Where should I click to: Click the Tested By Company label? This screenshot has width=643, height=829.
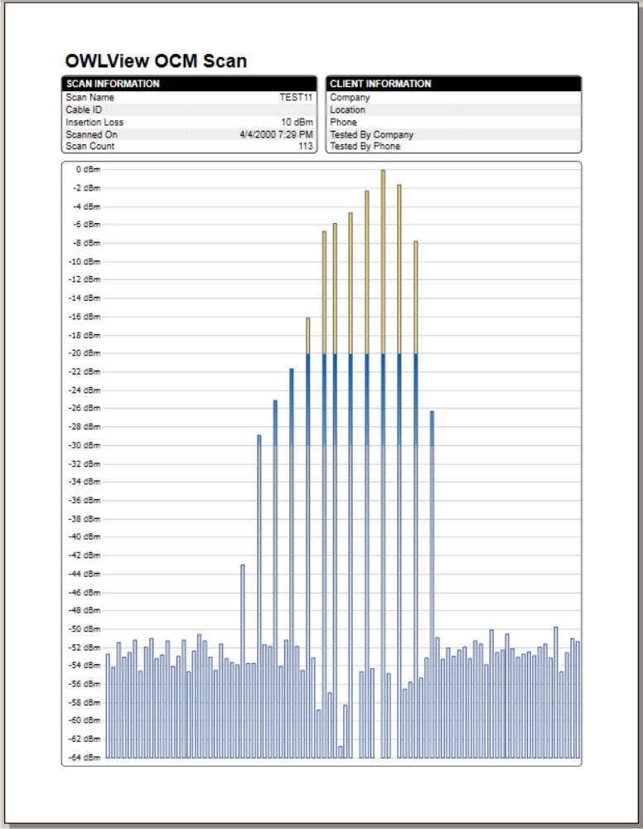click(x=371, y=134)
